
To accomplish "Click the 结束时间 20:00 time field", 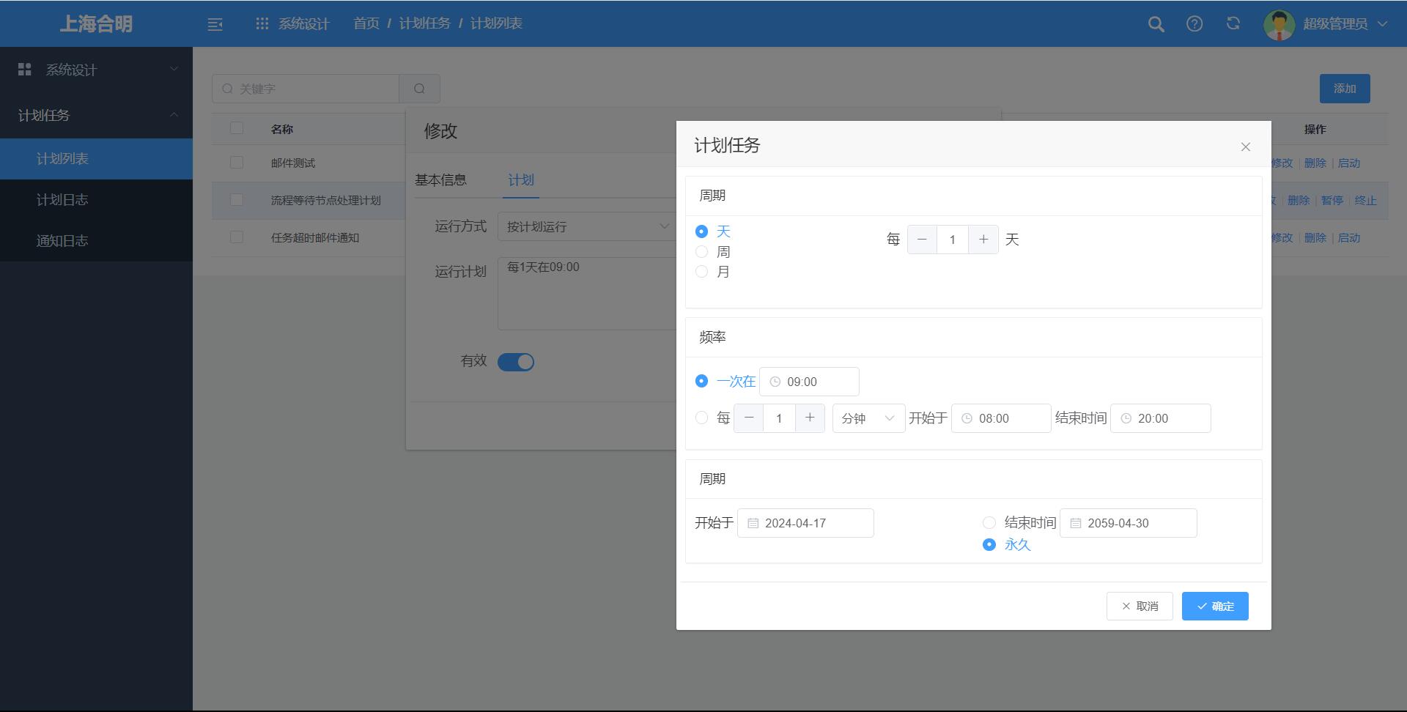I will coord(1161,418).
